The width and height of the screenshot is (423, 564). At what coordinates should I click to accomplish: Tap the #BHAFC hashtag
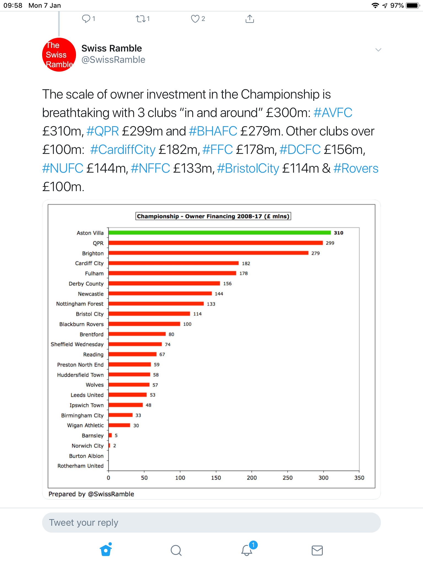pyautogui.click(x=213, y=131)
